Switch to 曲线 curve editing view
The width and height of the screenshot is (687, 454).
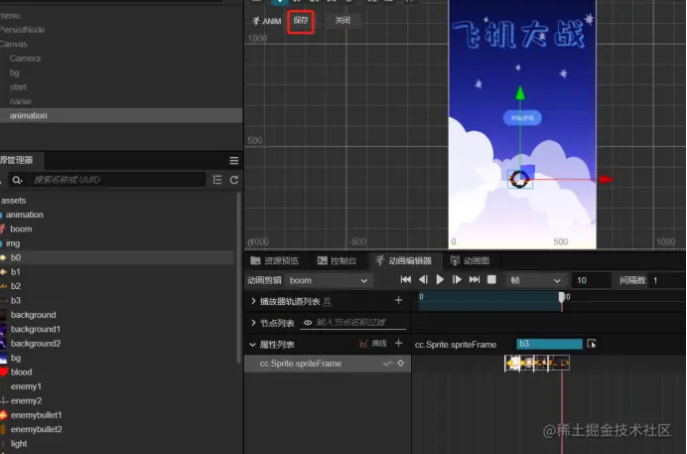(x=373, y=344)
